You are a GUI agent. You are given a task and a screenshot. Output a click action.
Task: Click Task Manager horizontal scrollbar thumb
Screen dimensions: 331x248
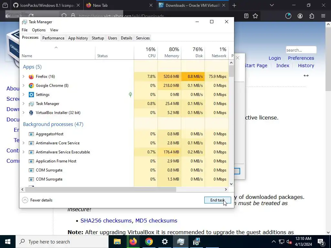click(x=101, y=189)
